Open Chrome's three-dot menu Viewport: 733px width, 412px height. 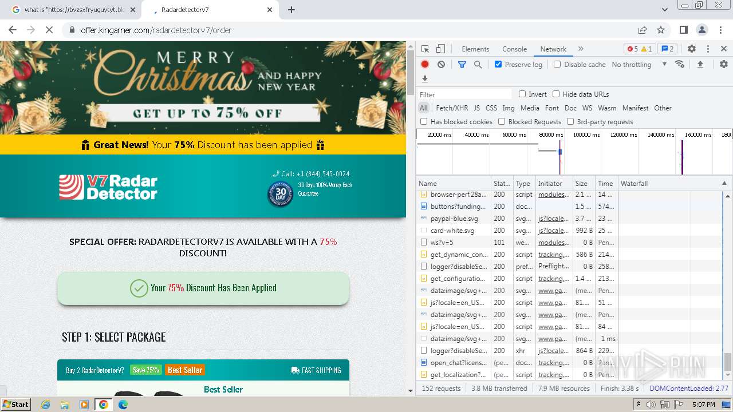point(720,30)
